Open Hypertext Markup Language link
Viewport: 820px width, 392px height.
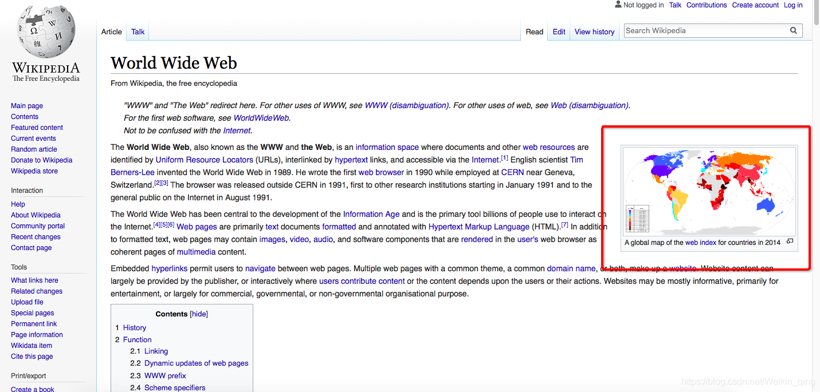[479, 227]
